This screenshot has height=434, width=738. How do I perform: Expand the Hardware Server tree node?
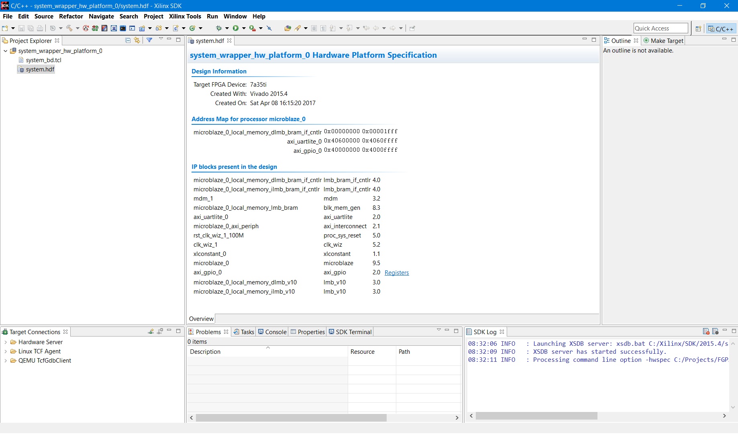tap(6, 342)
